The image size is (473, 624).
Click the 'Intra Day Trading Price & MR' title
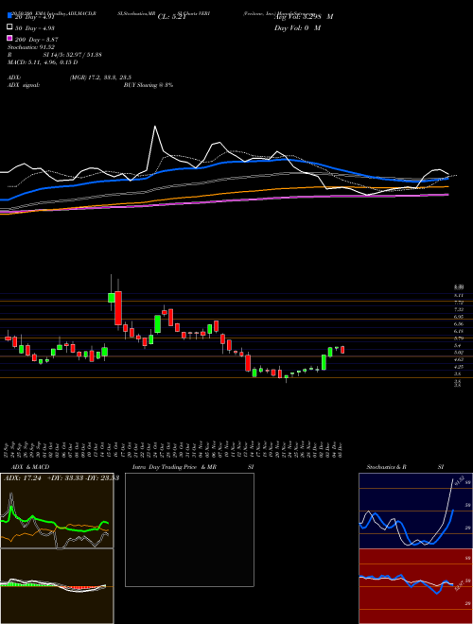(174, 467)
